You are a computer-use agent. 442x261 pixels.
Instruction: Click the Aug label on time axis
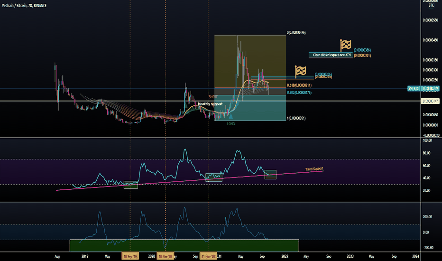pos(57,256)
